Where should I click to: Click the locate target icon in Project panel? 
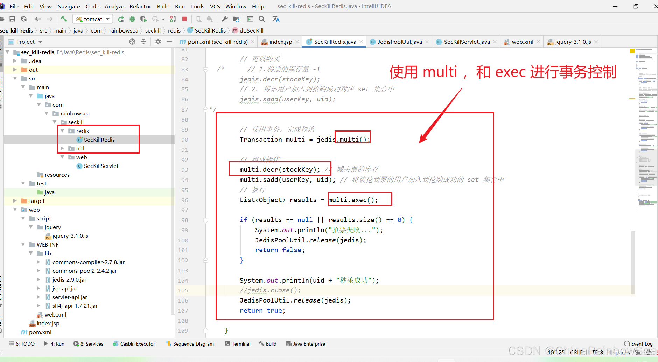pos(132,42)
